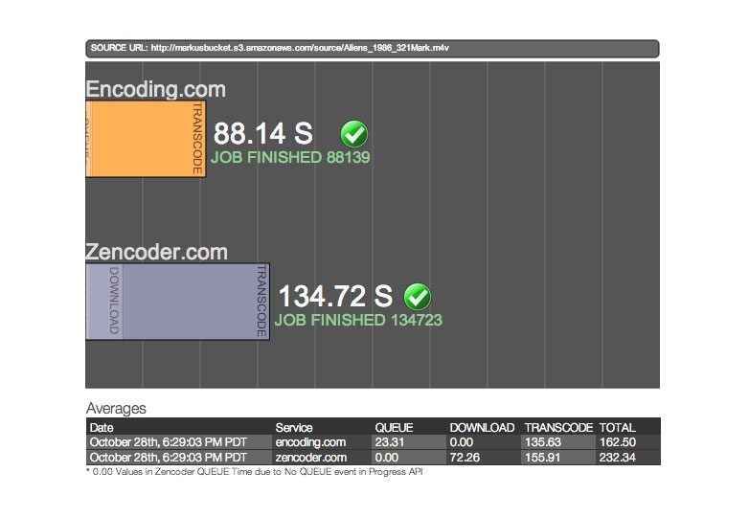Image resolution: width=749 pixels, height=517 pixels.
Task: Click the green checkmark beside 88.14 S
Action: point(354,134)
